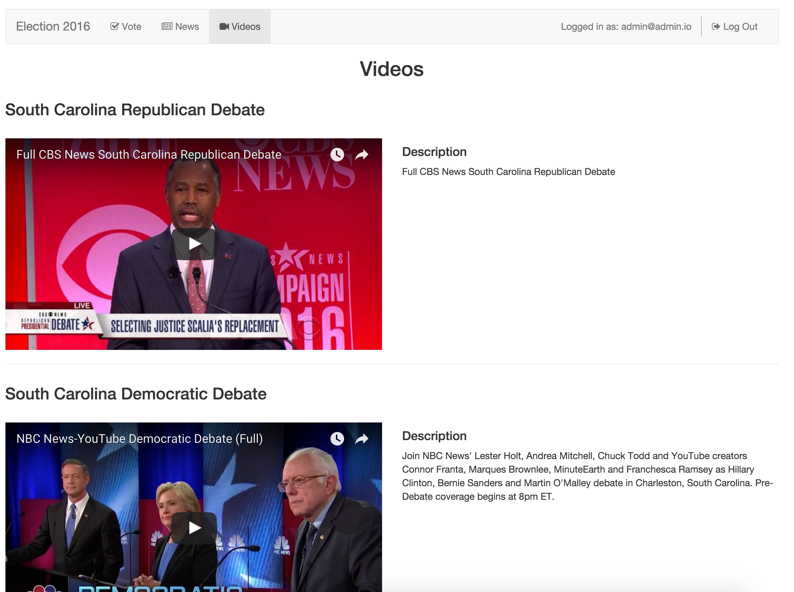Play the CBS Republican Debate video
The width and height of the screenshot is (794, 592).
pyautogui.click(x=194, y=244)
